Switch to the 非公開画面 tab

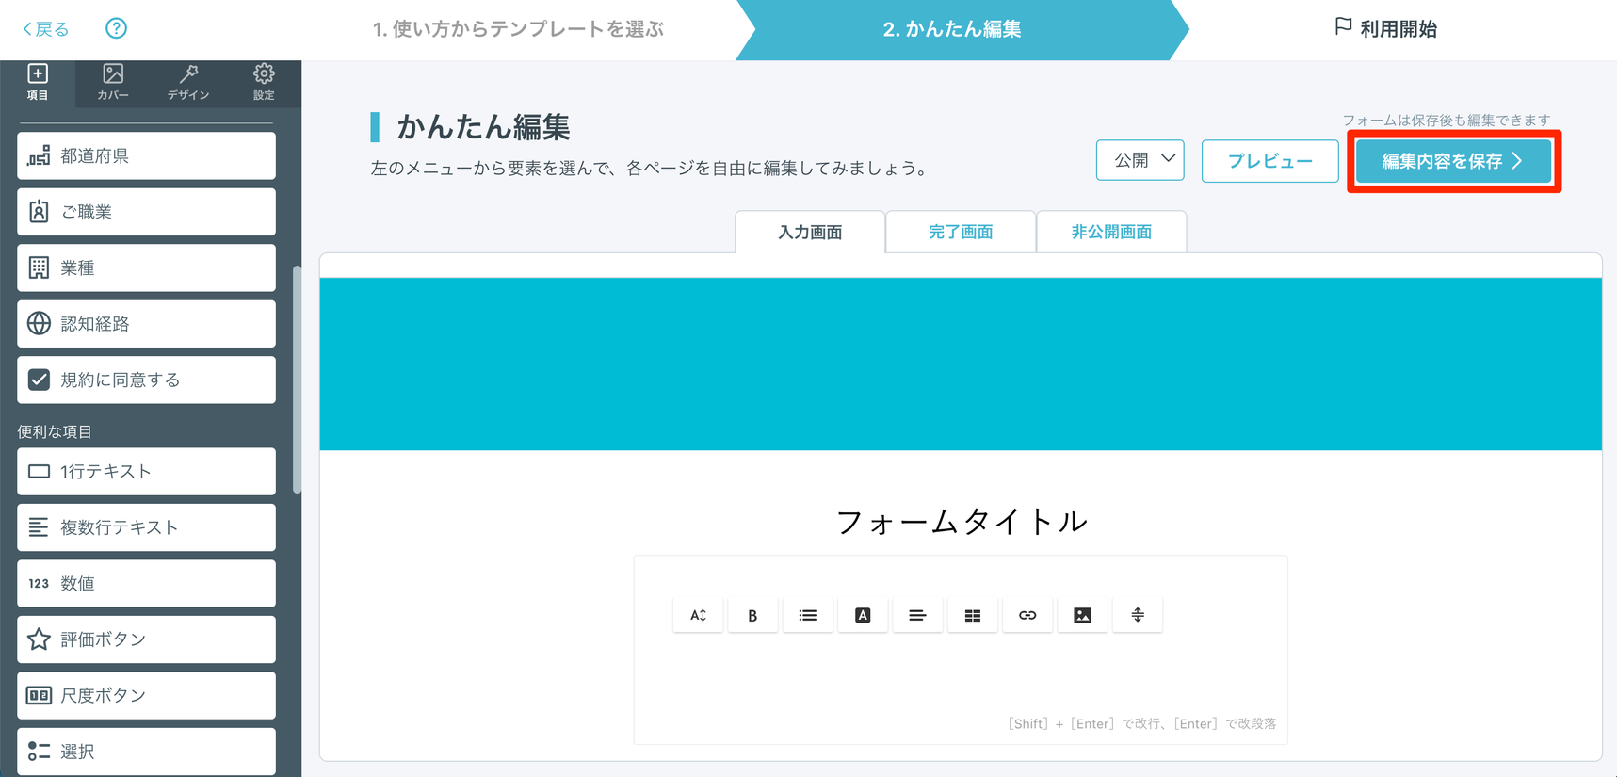click(x=1111, y=232)
